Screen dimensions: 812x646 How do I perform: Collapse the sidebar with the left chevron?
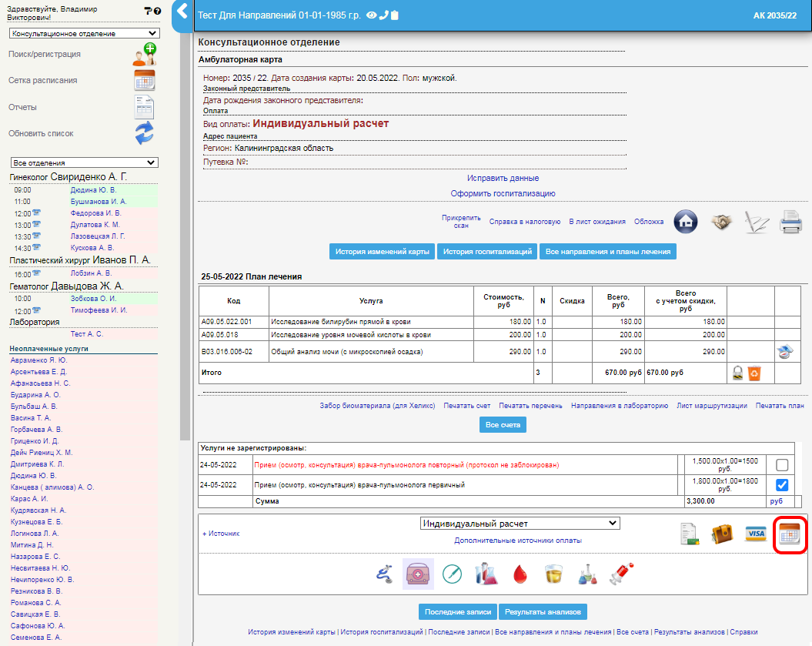[182, 12]
